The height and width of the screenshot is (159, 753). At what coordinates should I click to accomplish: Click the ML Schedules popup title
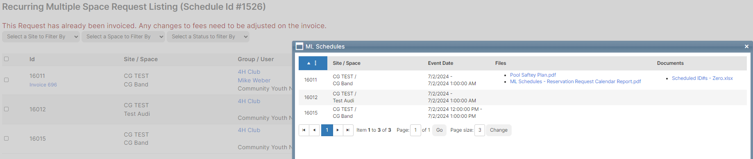point(325,46)
